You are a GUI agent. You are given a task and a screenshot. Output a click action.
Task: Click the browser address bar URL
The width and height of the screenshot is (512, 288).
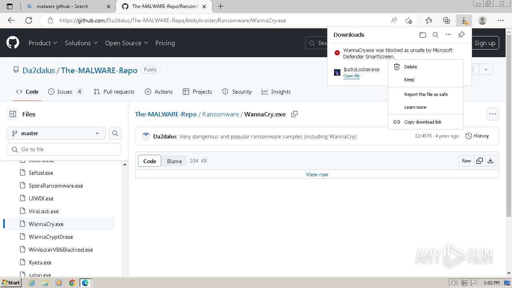pos(172,20)
